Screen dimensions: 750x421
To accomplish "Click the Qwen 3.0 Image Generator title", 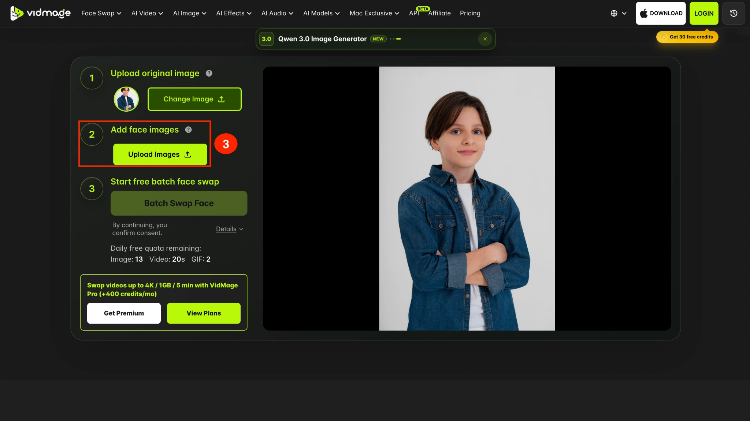I will pos(322,39).
